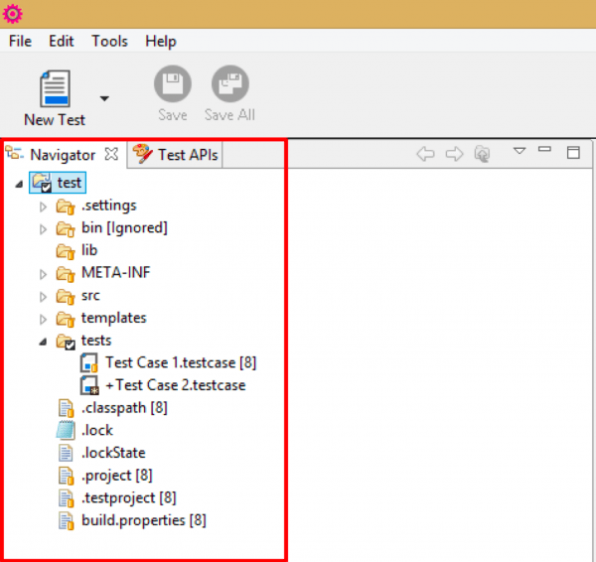Viewport: 596px width, 562px height.
Task: Open the Navigator view menu triangle
Action: (x=520, y=151)
